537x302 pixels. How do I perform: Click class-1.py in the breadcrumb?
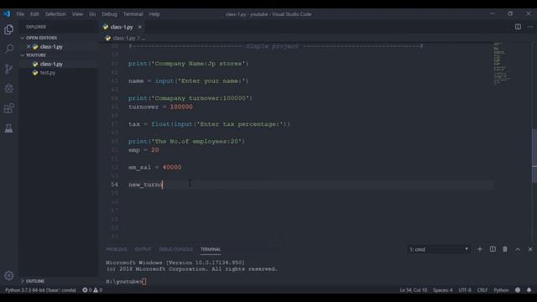123,38
